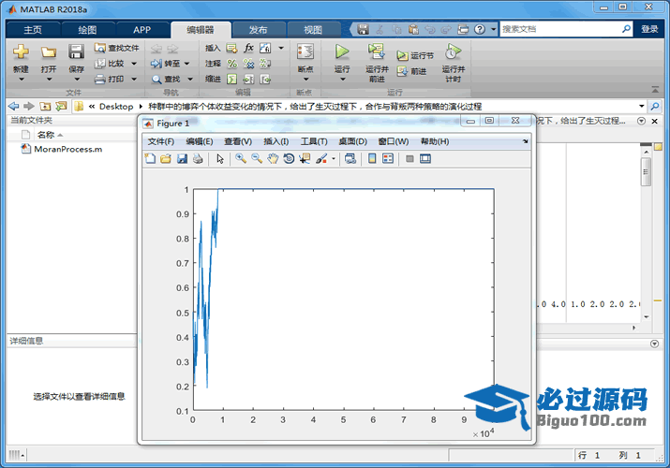670x468 pixels.
Task: Click the Rotate 3D tool icon
Action: click(x=289, y=159)
